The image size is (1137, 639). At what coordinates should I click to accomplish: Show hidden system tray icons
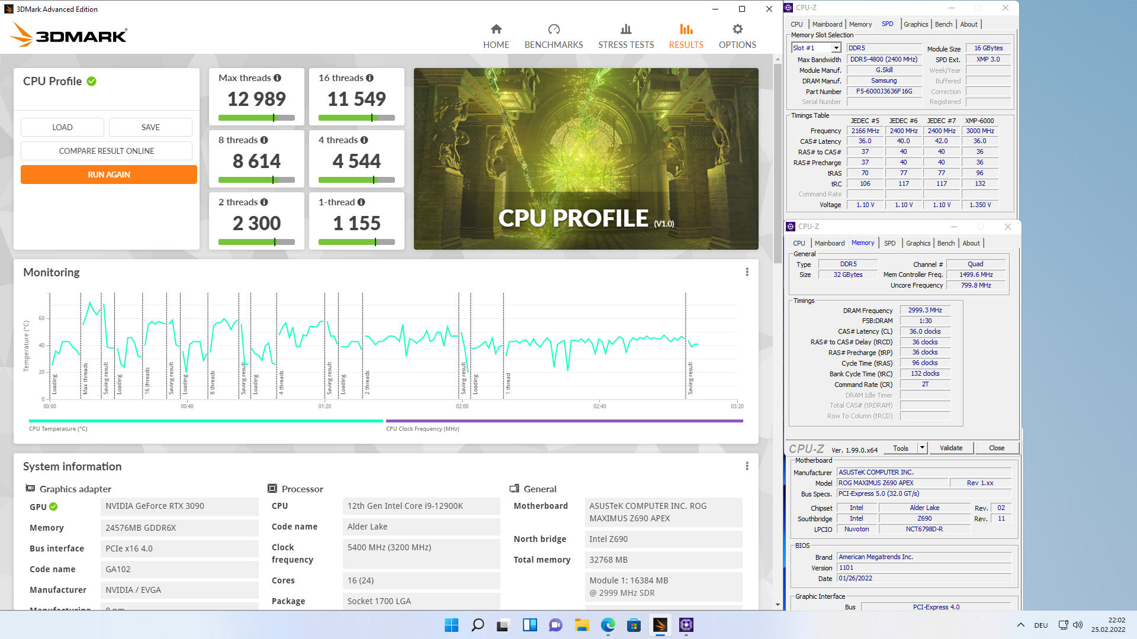[x=1020, y=625]
